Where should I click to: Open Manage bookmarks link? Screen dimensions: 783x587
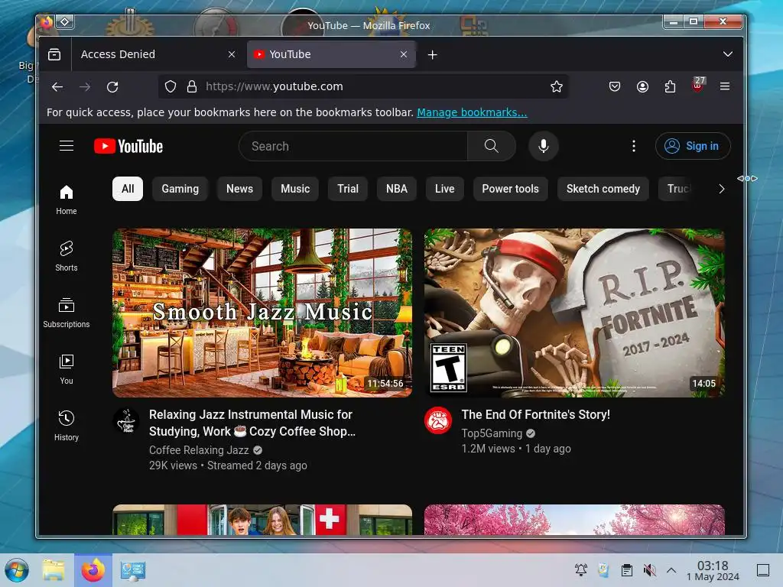click(x=472, y=112)
